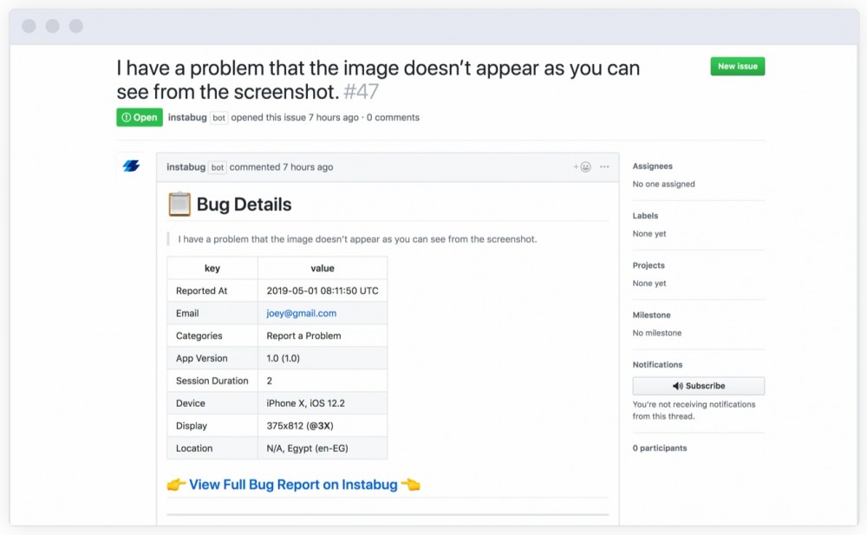
Task: Open the joey@gmail.com email link
Action: 302,313
